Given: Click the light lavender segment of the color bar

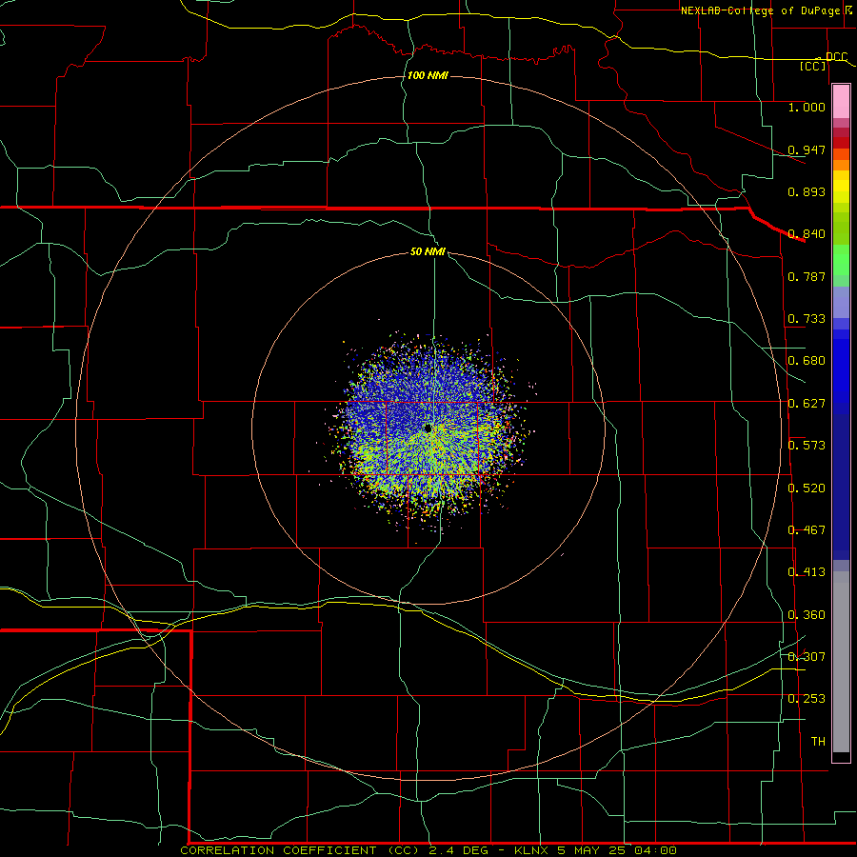Looking at the screenshot, I should coord(841,302).
